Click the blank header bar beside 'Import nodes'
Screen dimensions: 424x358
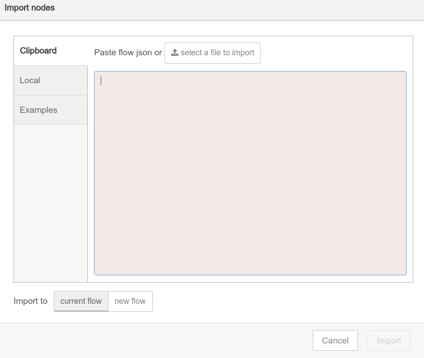coord(238,9)
